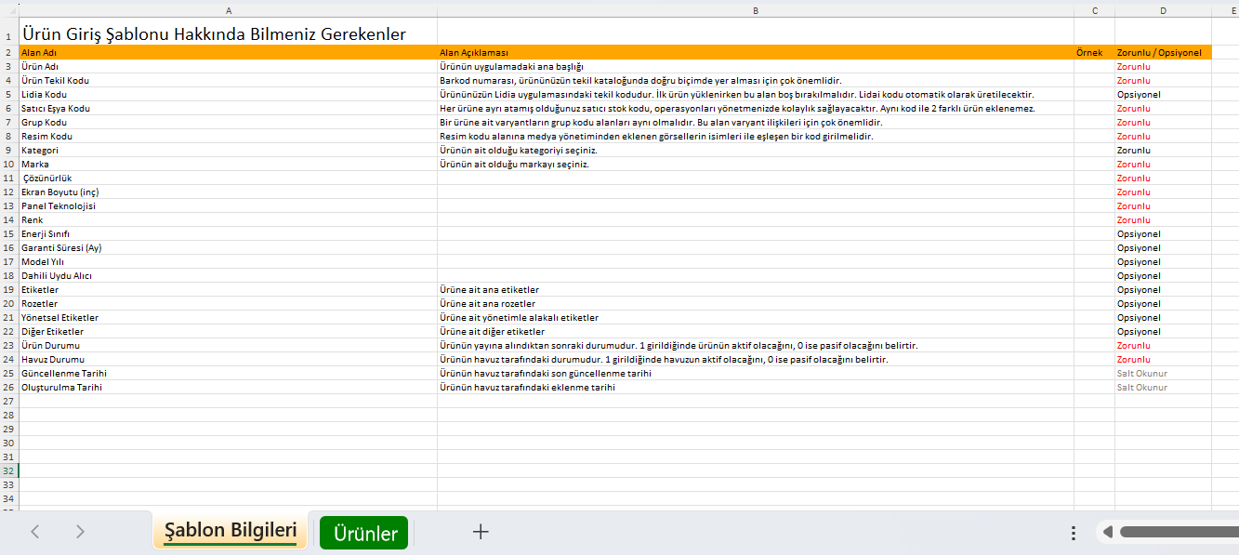Click the horizontal scrollbar left arrow
The width and height of the screenshot is (1239, 556).
1106,533
